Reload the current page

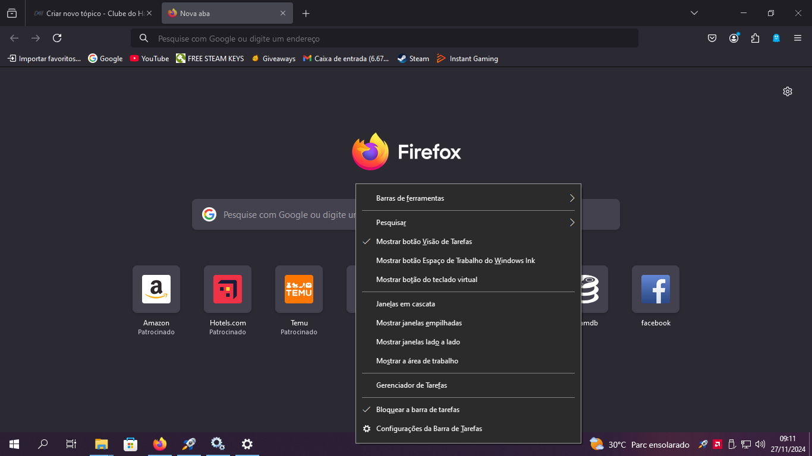click(57, 38)
